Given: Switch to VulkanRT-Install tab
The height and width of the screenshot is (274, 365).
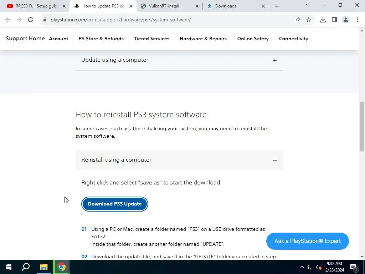Looking at the screenshot, I should point(170,6).
